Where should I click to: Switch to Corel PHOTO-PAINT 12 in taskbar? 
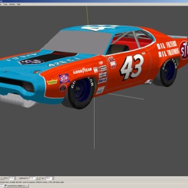pyautogui.click(x=16, y=186)
